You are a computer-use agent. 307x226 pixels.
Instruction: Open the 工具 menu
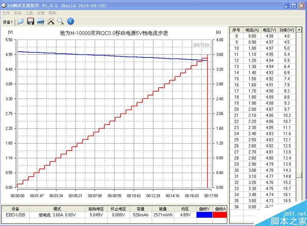coord(29,13)
